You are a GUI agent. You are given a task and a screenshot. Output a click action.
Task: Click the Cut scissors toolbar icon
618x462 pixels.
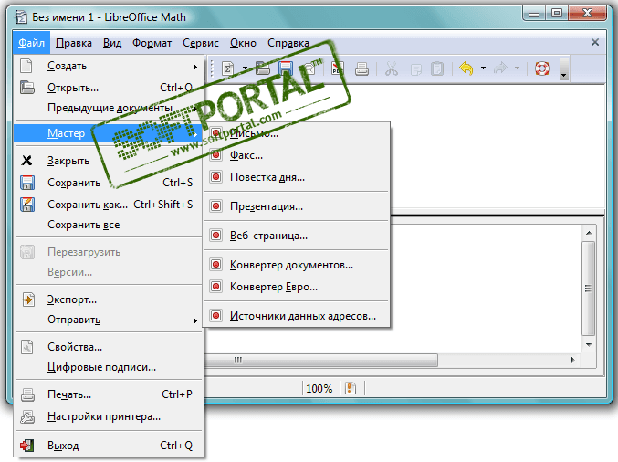click(x=392, y=69)
